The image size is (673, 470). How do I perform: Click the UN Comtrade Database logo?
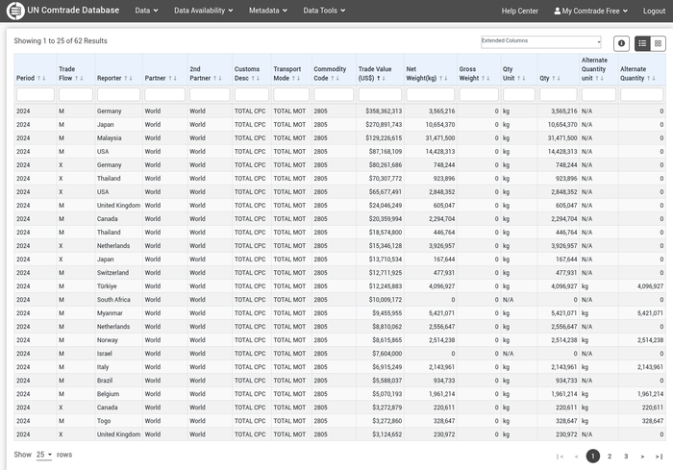point(15,11)
